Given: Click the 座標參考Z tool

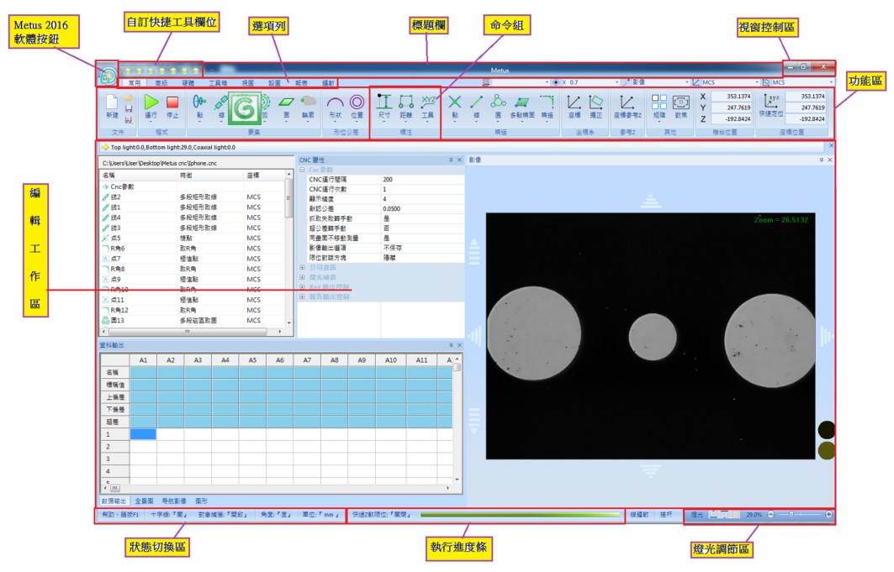Looking at the screenshot, I should 627,107.
